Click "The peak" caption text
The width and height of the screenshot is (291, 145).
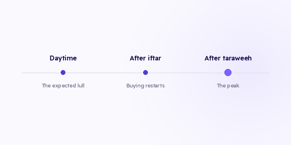pos(228,86)
